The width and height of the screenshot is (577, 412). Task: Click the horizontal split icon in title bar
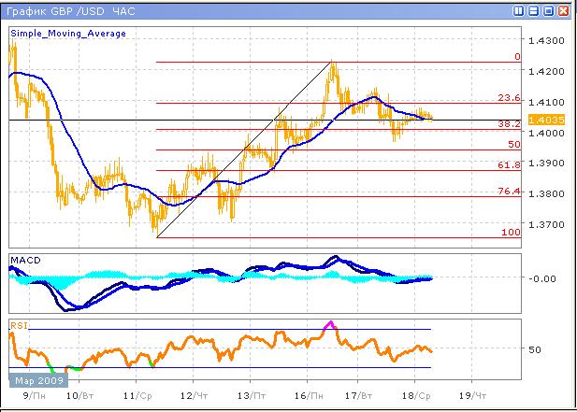click(533, 12)
